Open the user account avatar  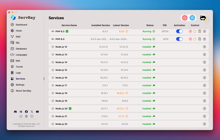coord(203,18)
